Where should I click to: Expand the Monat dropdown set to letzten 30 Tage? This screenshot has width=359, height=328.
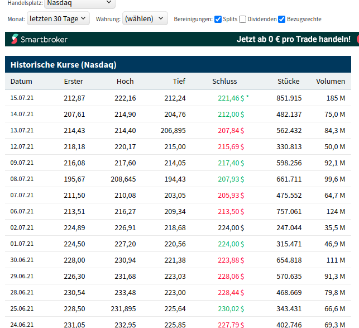(x=58, y=18)
